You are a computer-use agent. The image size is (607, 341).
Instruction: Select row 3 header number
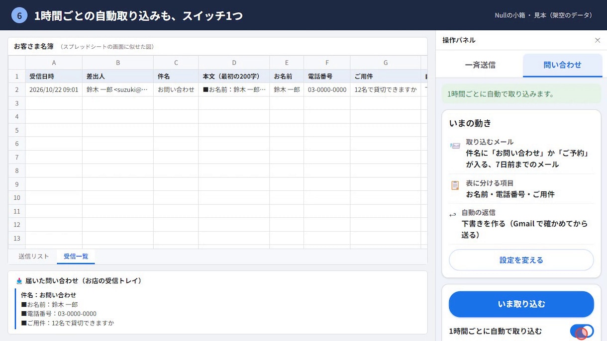(x=17, y=103)
